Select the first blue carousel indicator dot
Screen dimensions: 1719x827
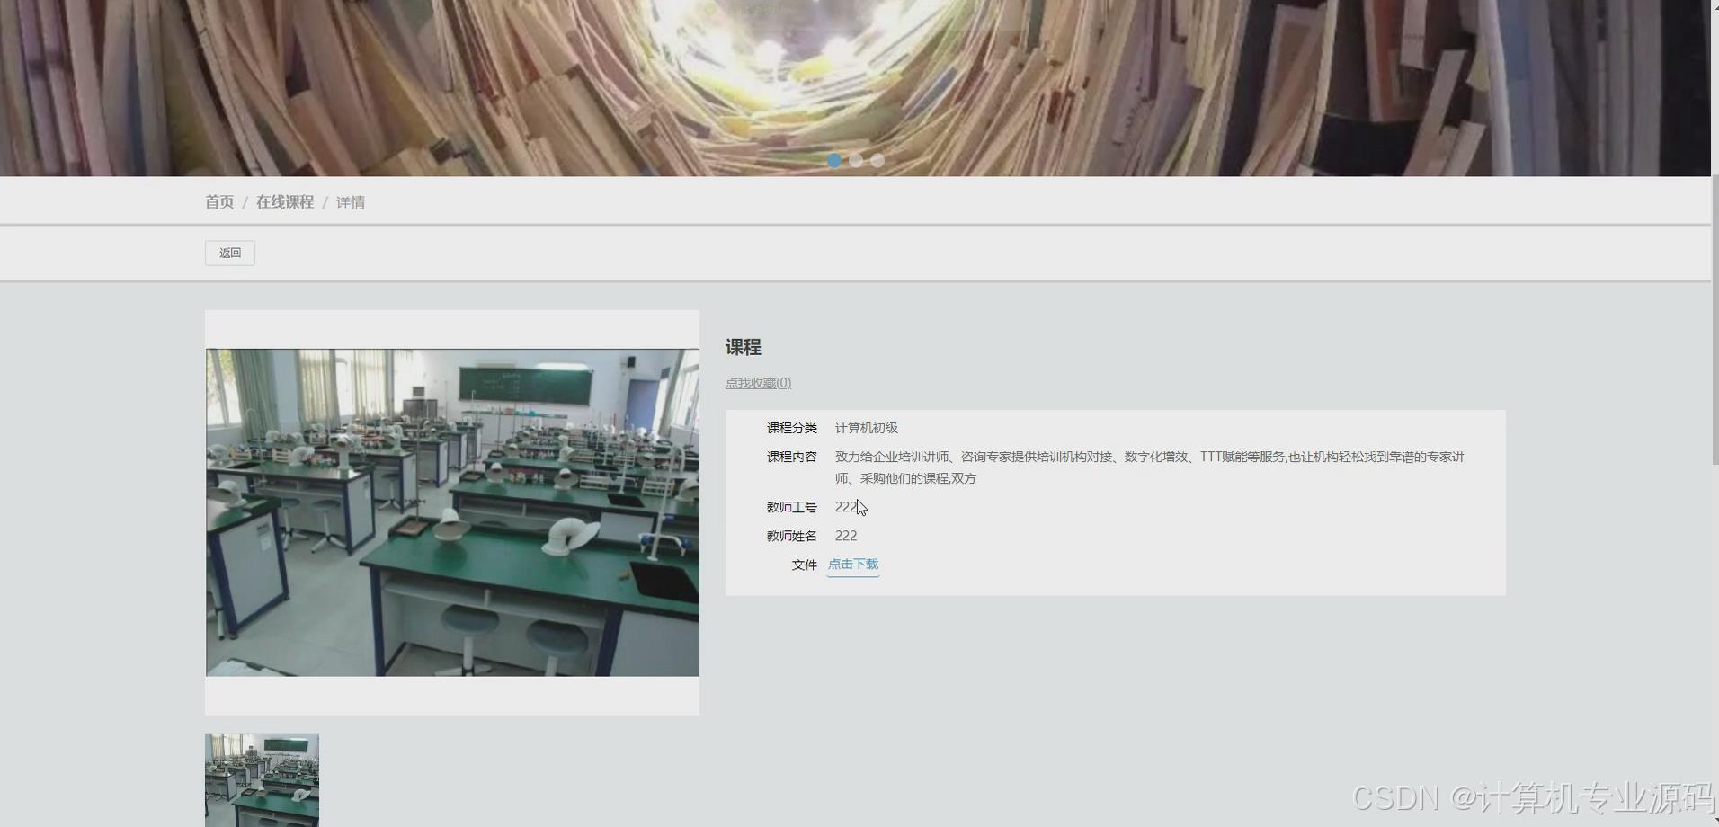(x=833, y=160)
